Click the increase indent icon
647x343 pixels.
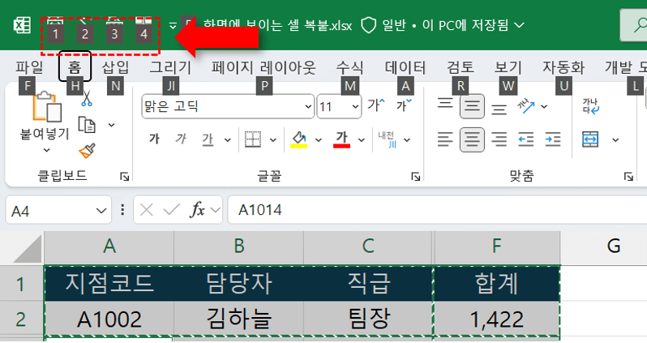(x=553, y=139)
